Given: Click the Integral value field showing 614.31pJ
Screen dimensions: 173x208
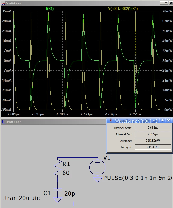Looking at the screenshot, I should point(153,147).
